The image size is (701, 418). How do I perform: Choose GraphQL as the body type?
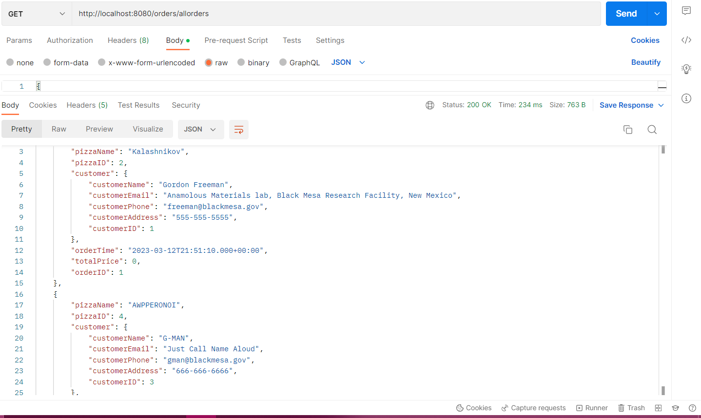point(299,62)
